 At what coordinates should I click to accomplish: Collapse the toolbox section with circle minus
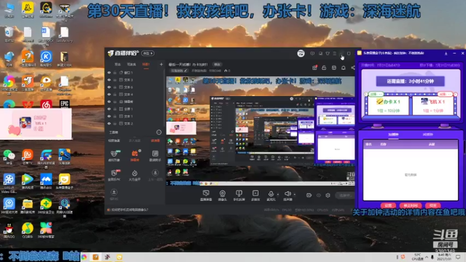tap(158, 132)
